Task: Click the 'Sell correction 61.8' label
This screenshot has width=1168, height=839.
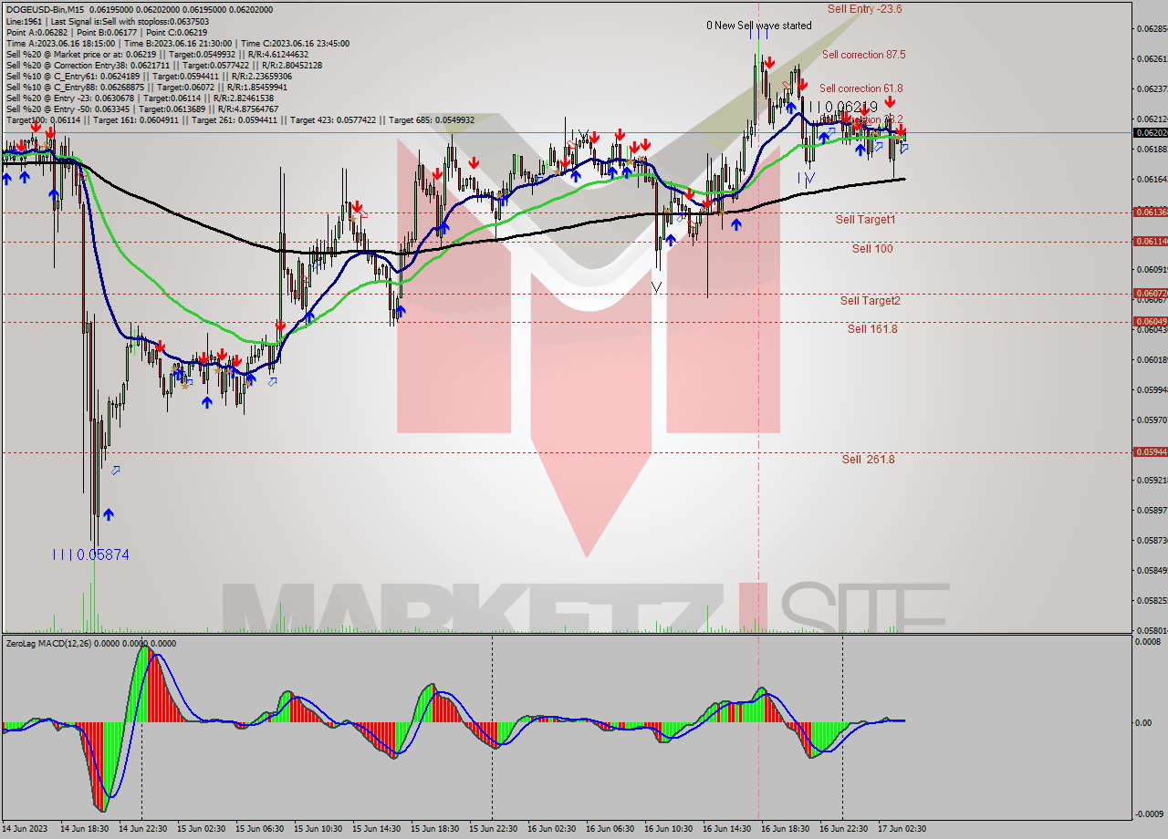Action: tap(860, 88)
